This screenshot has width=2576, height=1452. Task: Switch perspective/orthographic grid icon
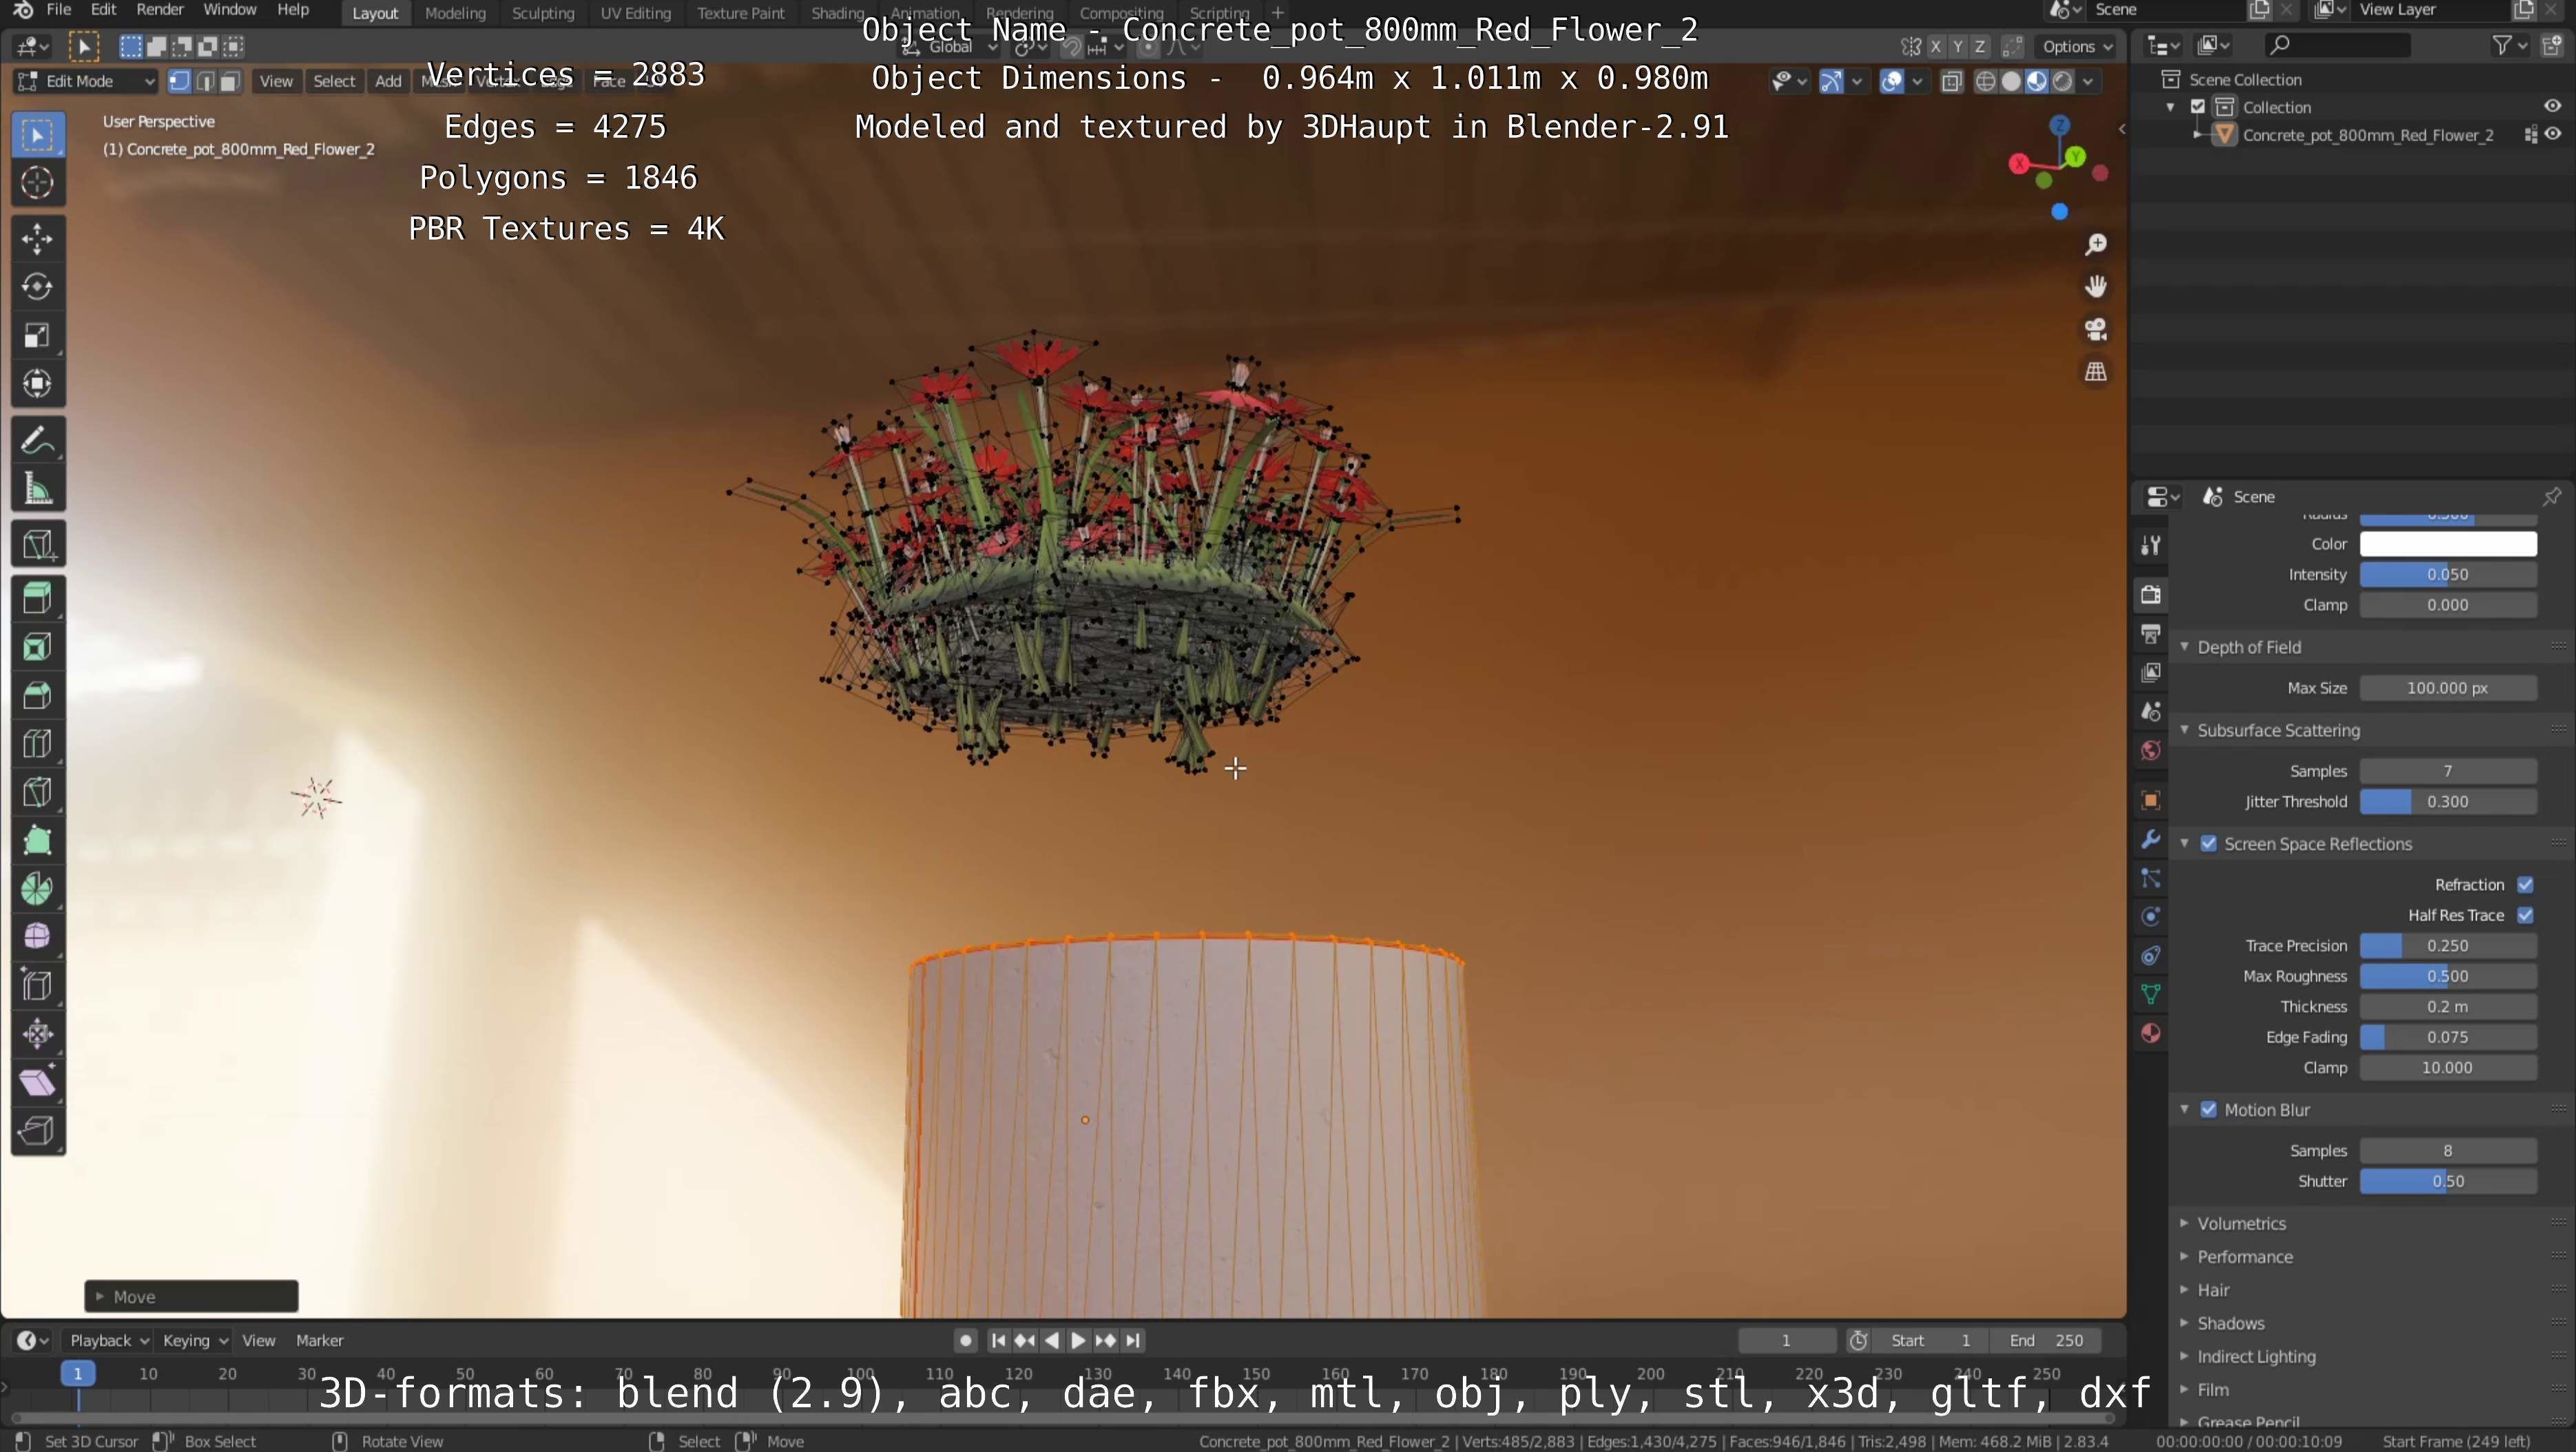point(2096,372)
